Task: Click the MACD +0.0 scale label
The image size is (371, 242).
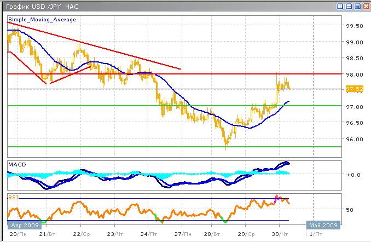Action: (x=353, y=175)
